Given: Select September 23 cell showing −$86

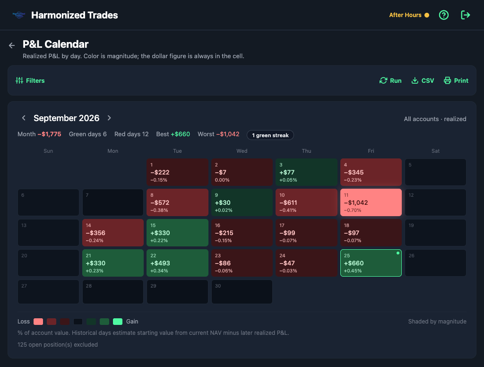Looking at the screenshot, I should coord(242,263).
